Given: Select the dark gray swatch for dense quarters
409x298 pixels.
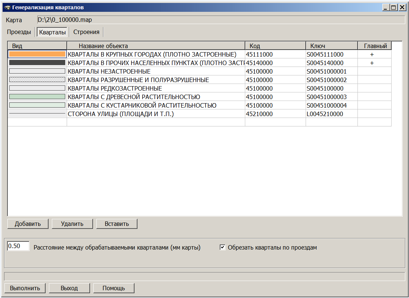Looking at the screenshot, I should [37, 63].
